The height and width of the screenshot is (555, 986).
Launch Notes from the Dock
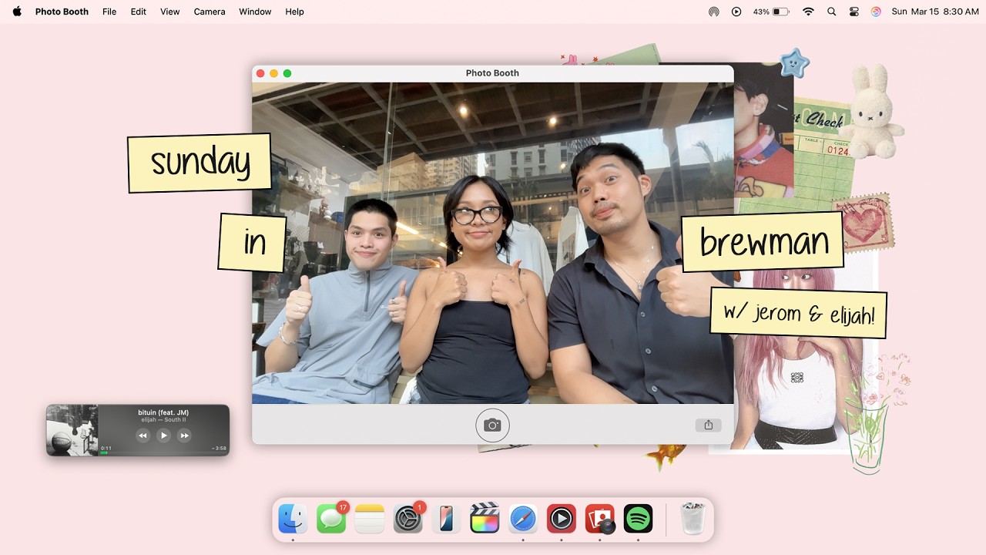(370, 519)
